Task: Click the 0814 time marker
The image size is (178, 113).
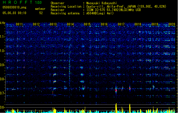Action: coord(70,24)
